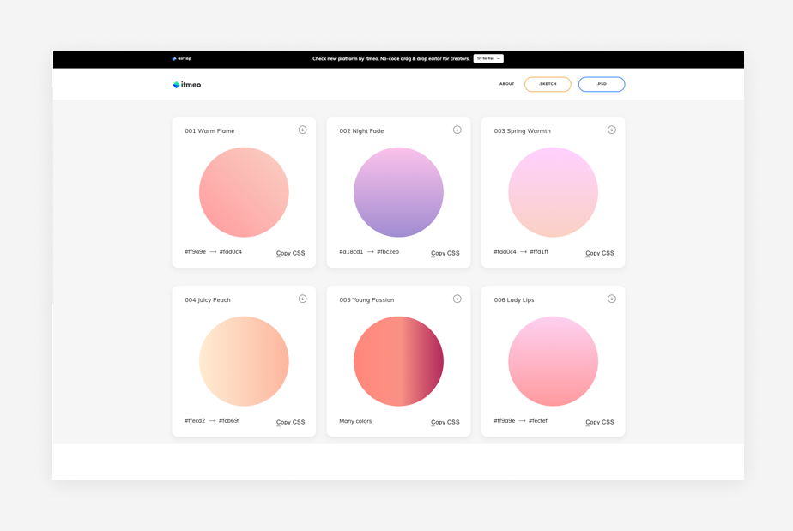The image size is (793, 531).
Task: Download the .PSD file
Action: click(602, 84)
